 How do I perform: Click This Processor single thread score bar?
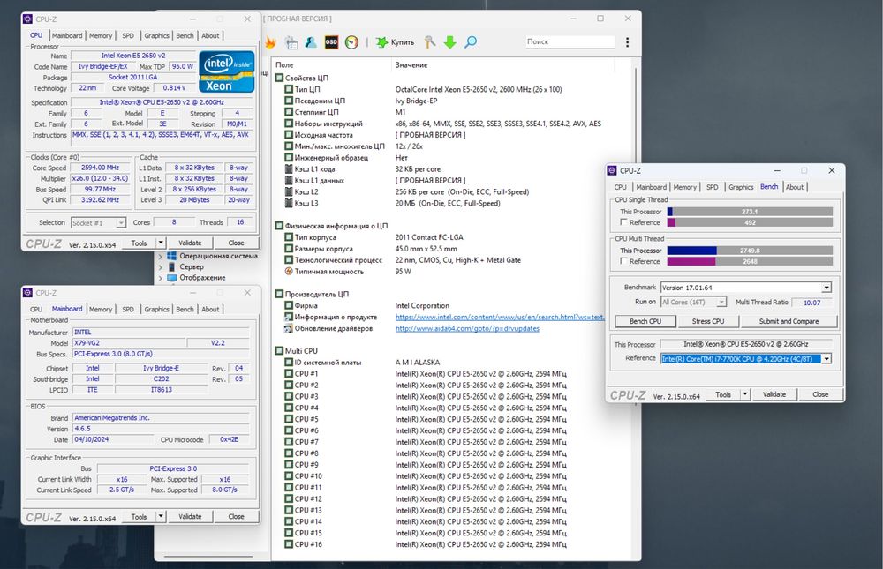(x=750, y=212)
